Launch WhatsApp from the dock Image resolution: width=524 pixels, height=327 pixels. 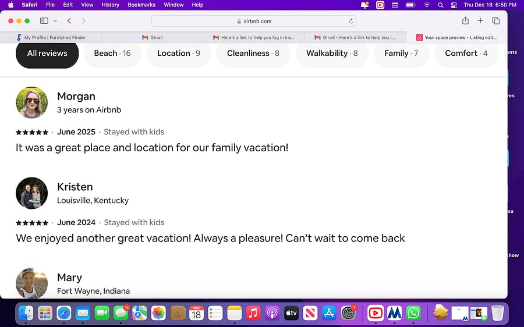coord(413,313)
